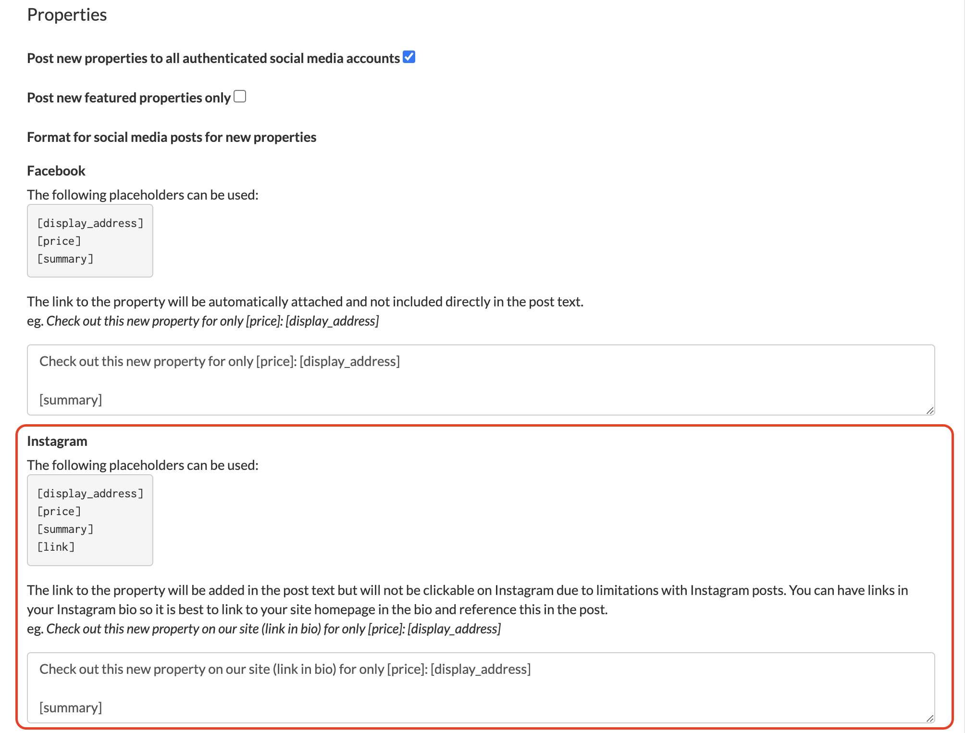Image resolution: width=965 pixels, height=733 pixels.
Task: Click the Facebook section heading
Action: [56, 171]
